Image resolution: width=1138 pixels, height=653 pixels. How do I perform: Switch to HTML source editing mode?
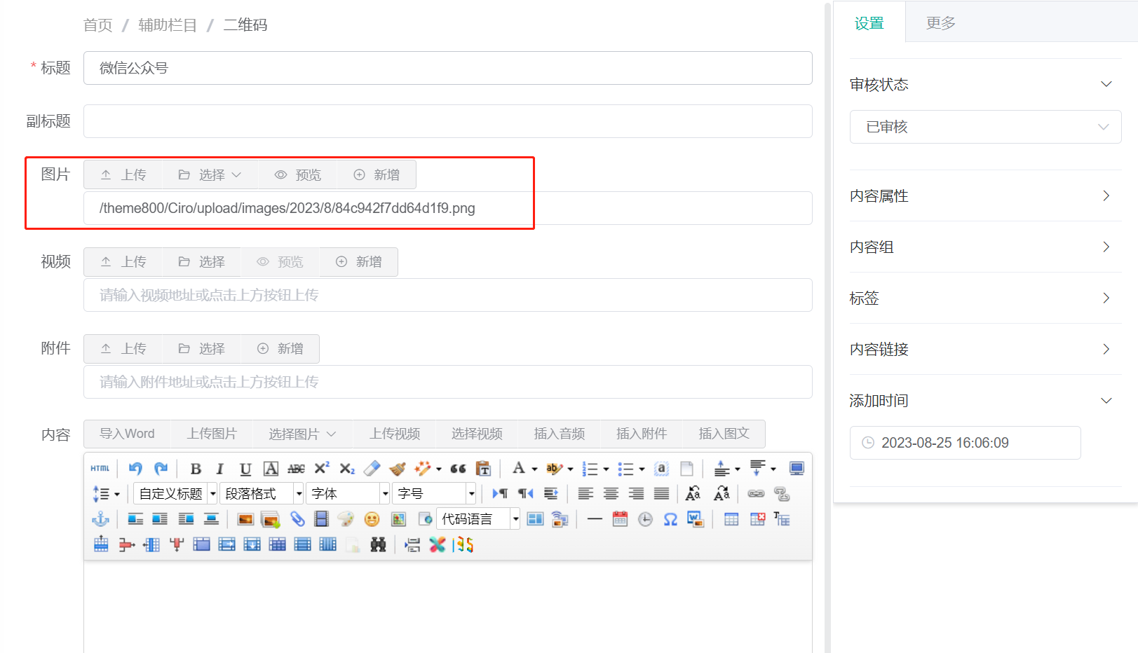(x=100, y=468)
